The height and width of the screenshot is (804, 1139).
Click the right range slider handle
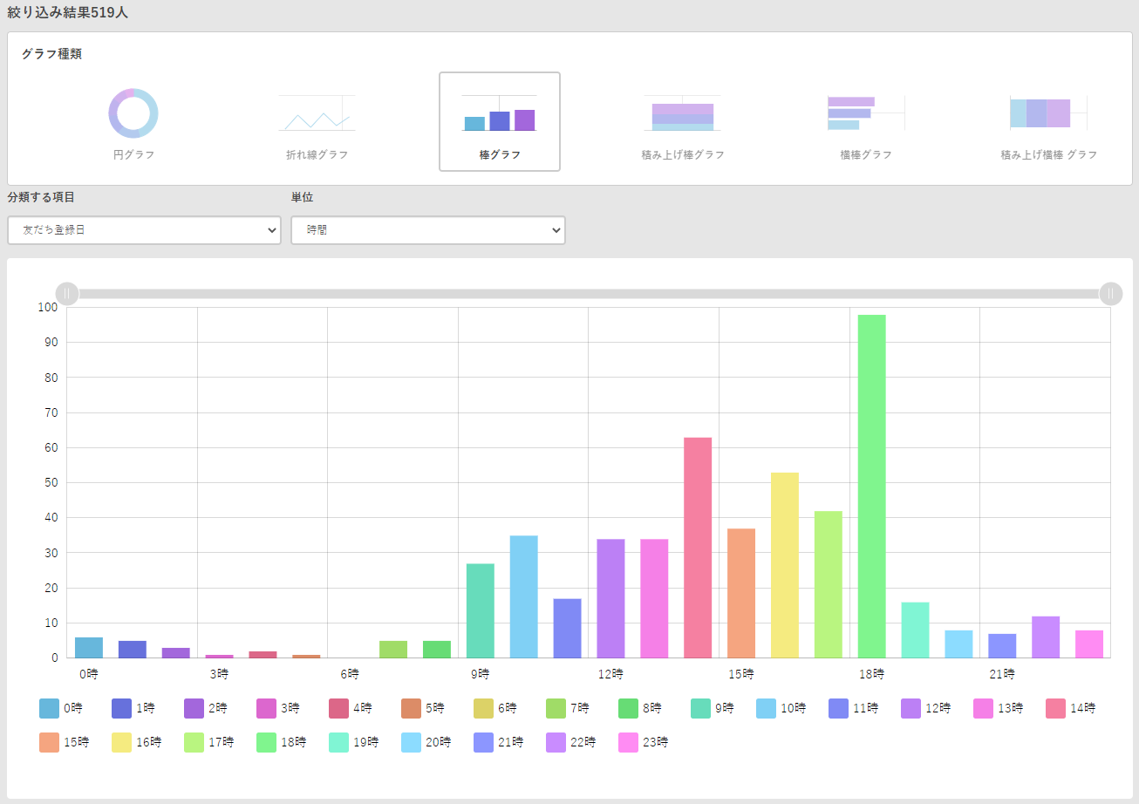[1110, 294]
